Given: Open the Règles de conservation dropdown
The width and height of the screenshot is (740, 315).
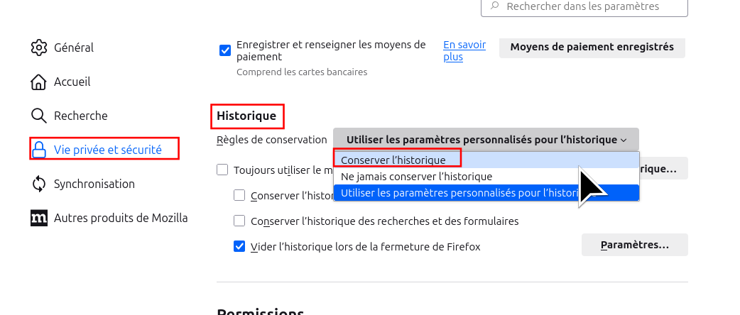Looking at the screenshot, I should 486,140.
